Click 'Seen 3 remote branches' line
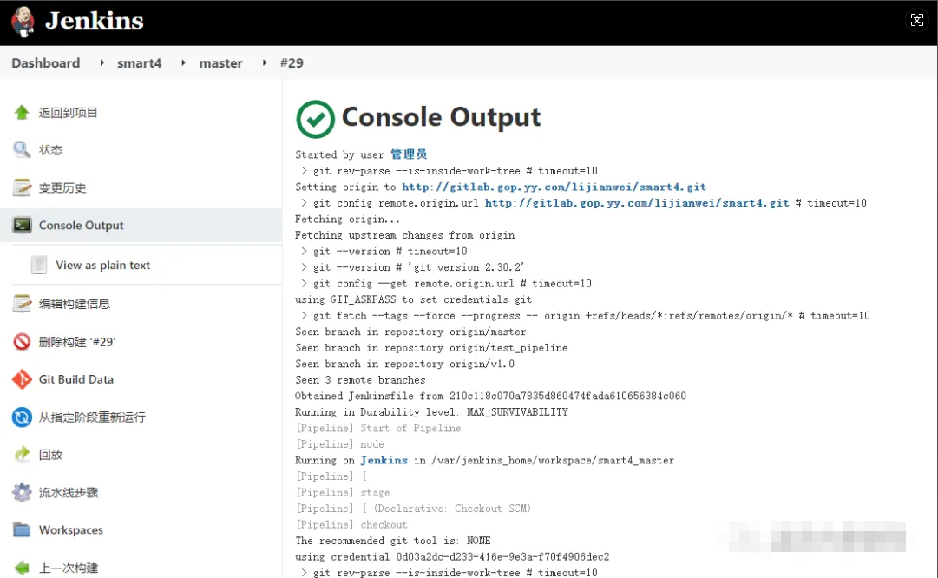The height and width of the screenshot is (578, 938). click(x=360, y=380)
